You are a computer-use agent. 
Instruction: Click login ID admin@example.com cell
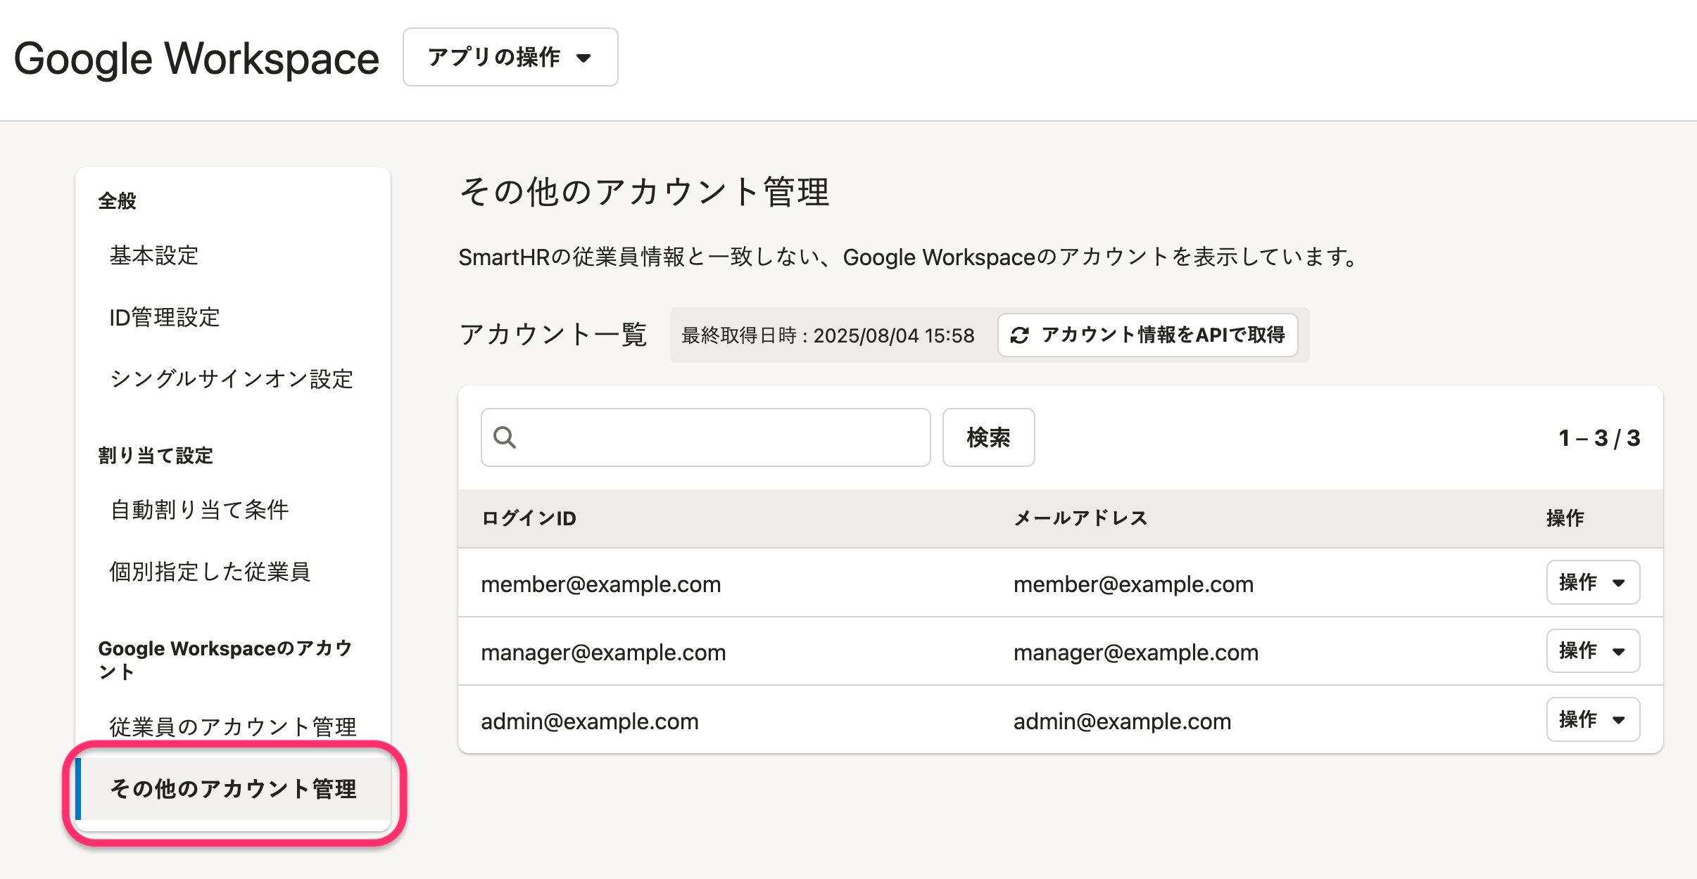590,721
